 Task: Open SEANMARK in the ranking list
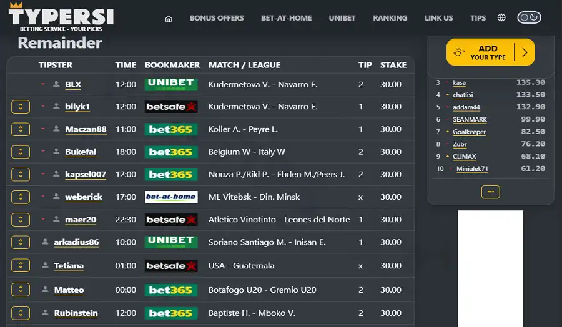[x=470, y=119]
